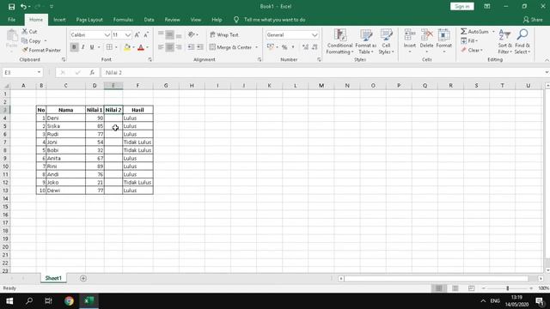The height and width of the screenshot is (309, 550).
Task: Click the Sign in button
Action: (462, 6)
